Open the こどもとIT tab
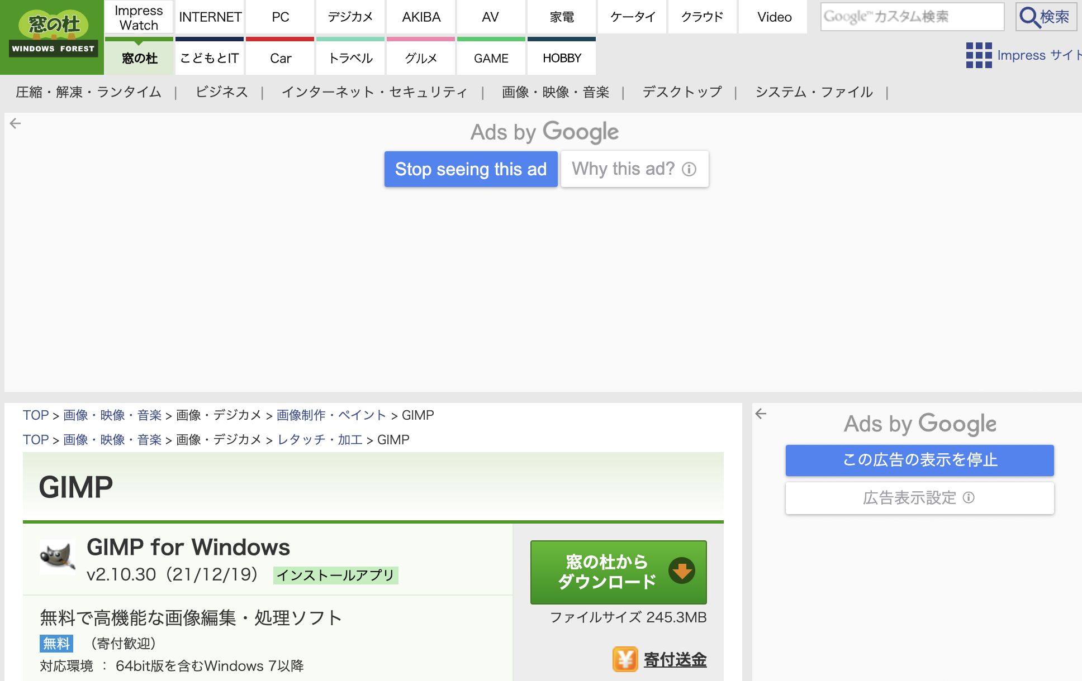This screenshot has height=681, width=1082. 210,57
